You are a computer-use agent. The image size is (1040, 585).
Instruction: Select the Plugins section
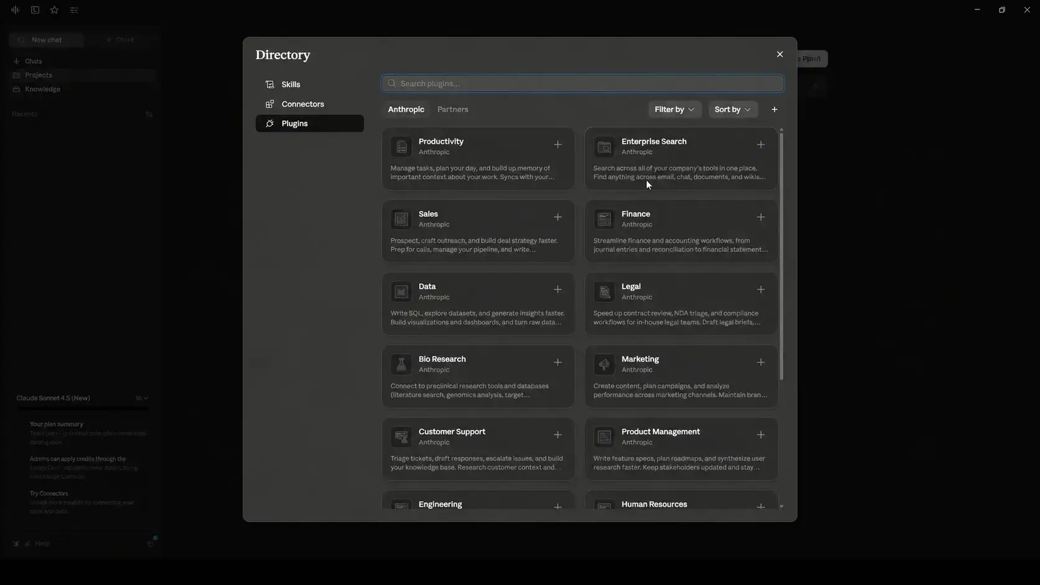point(309,123)
